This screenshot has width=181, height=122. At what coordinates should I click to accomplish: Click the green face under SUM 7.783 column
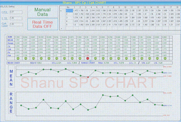[x=18, y=58]
